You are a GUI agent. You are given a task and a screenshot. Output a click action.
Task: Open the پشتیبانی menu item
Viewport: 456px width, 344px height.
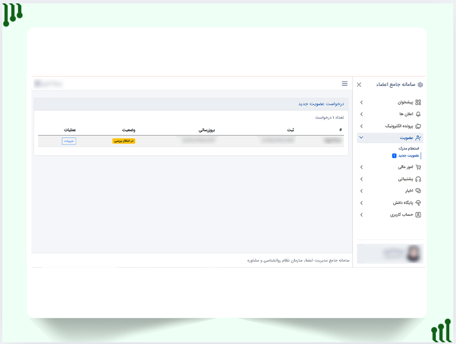point(390,179)
